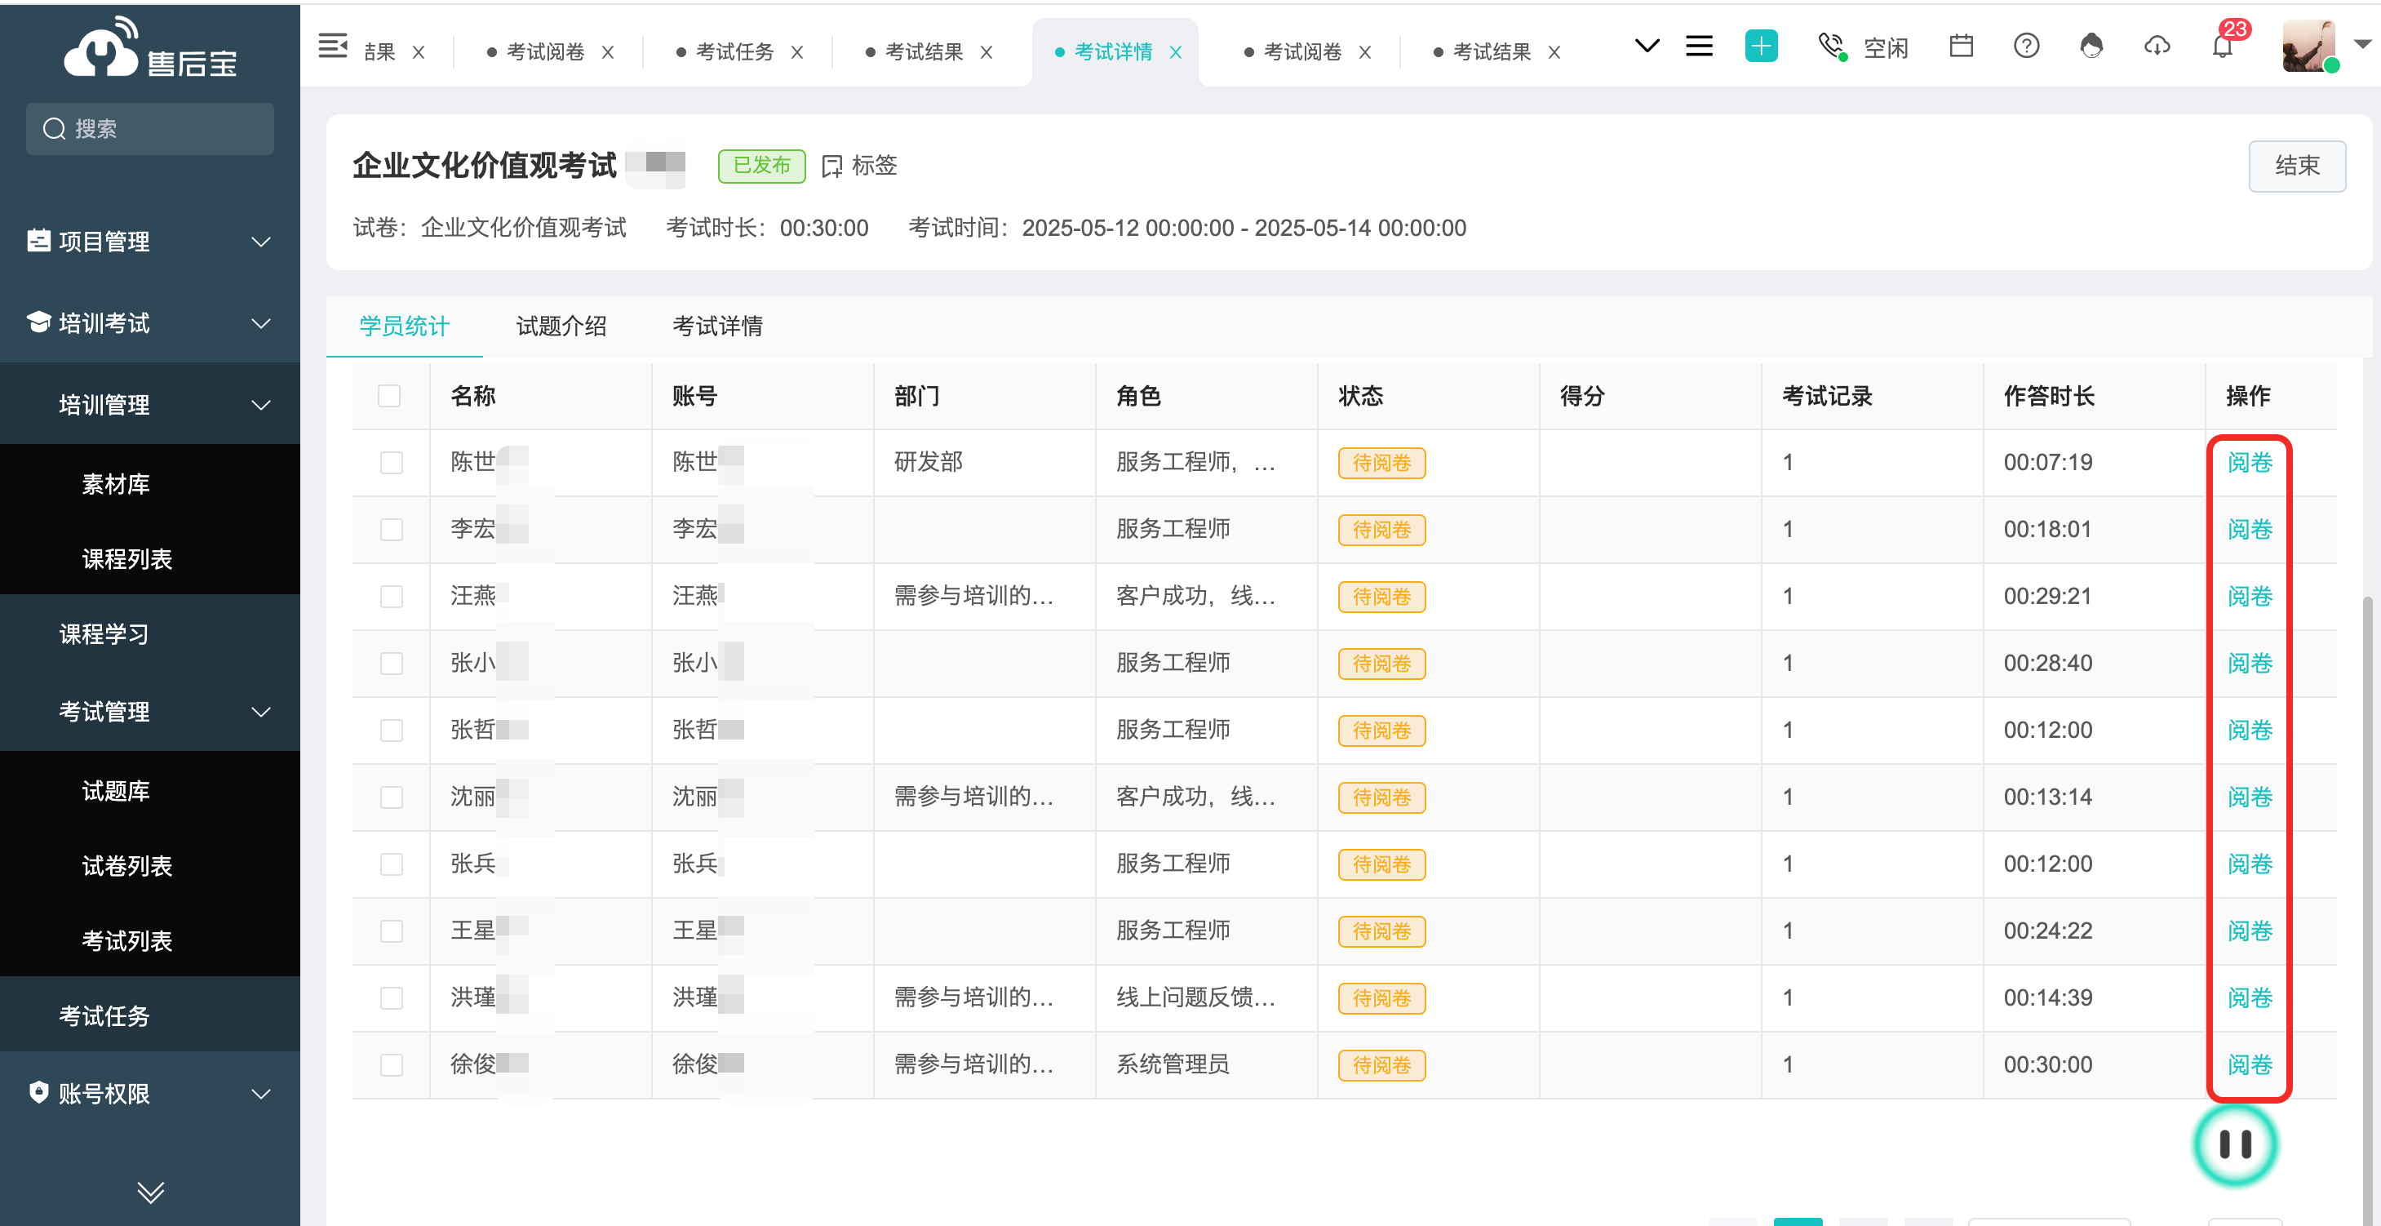Click 阅卷 link for 王星 row
This screenshot has height=1226, width=2381.
[2249, 931]
